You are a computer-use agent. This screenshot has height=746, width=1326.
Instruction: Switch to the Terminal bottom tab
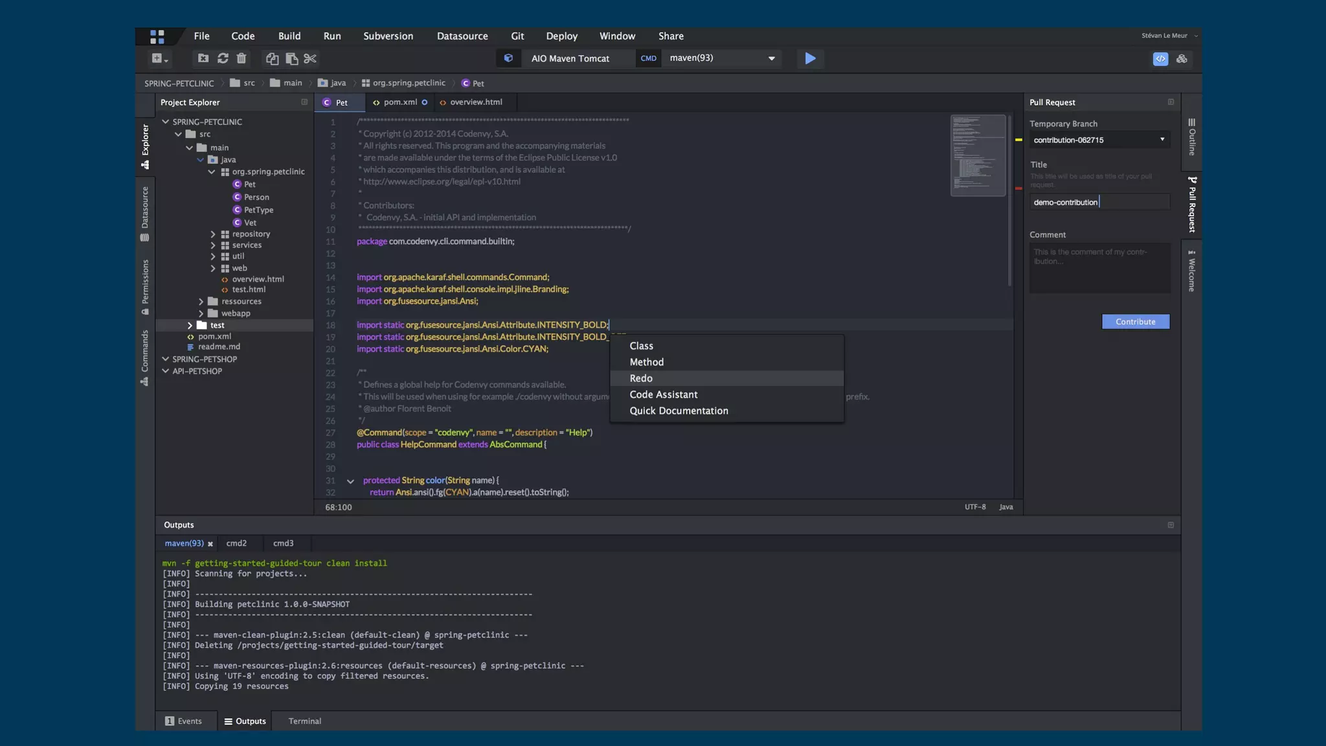(x=304, y=721)
